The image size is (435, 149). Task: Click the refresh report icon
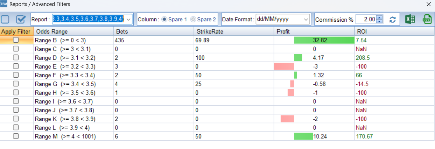[393, 20]
